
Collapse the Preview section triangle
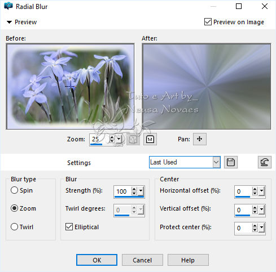tap(9, 22)
